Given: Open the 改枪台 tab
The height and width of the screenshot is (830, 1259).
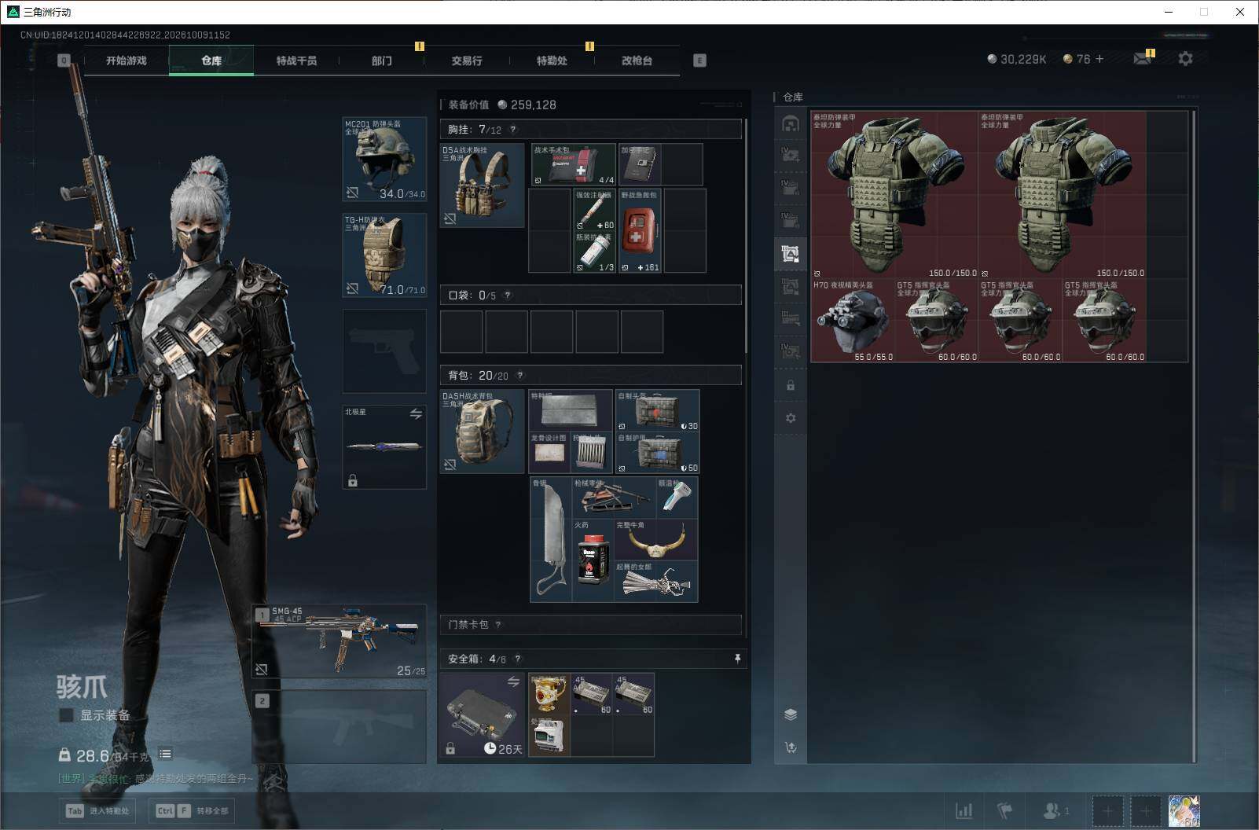Looking at the screenshot, I should pyautogui.click(x=637, y=61).
